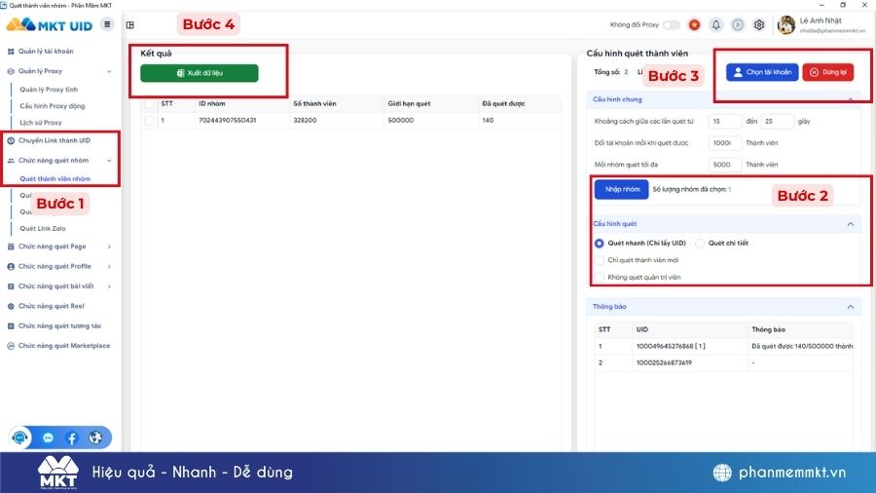Click the Mỗi nhóm quét tối đa field
Viewport: 876px width, 493px height.
click(x=724, y=165)
